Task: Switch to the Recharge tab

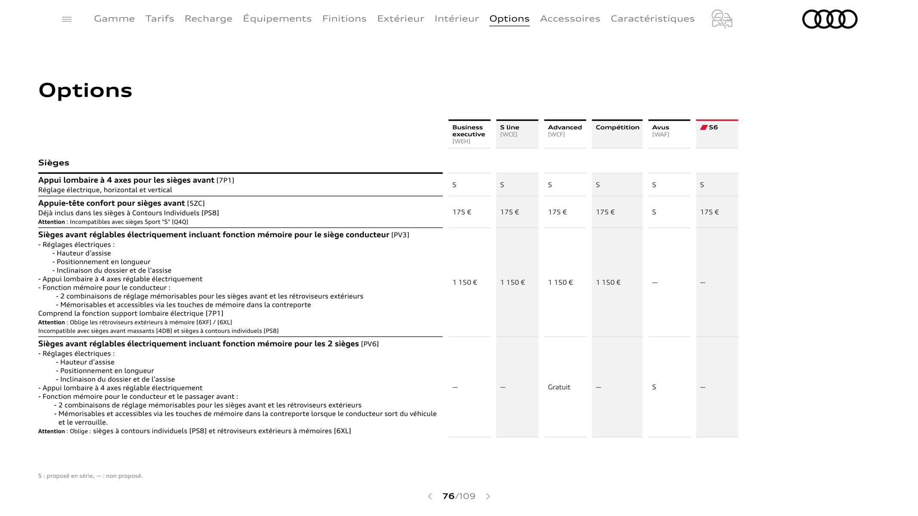Action: pos(208,18)
